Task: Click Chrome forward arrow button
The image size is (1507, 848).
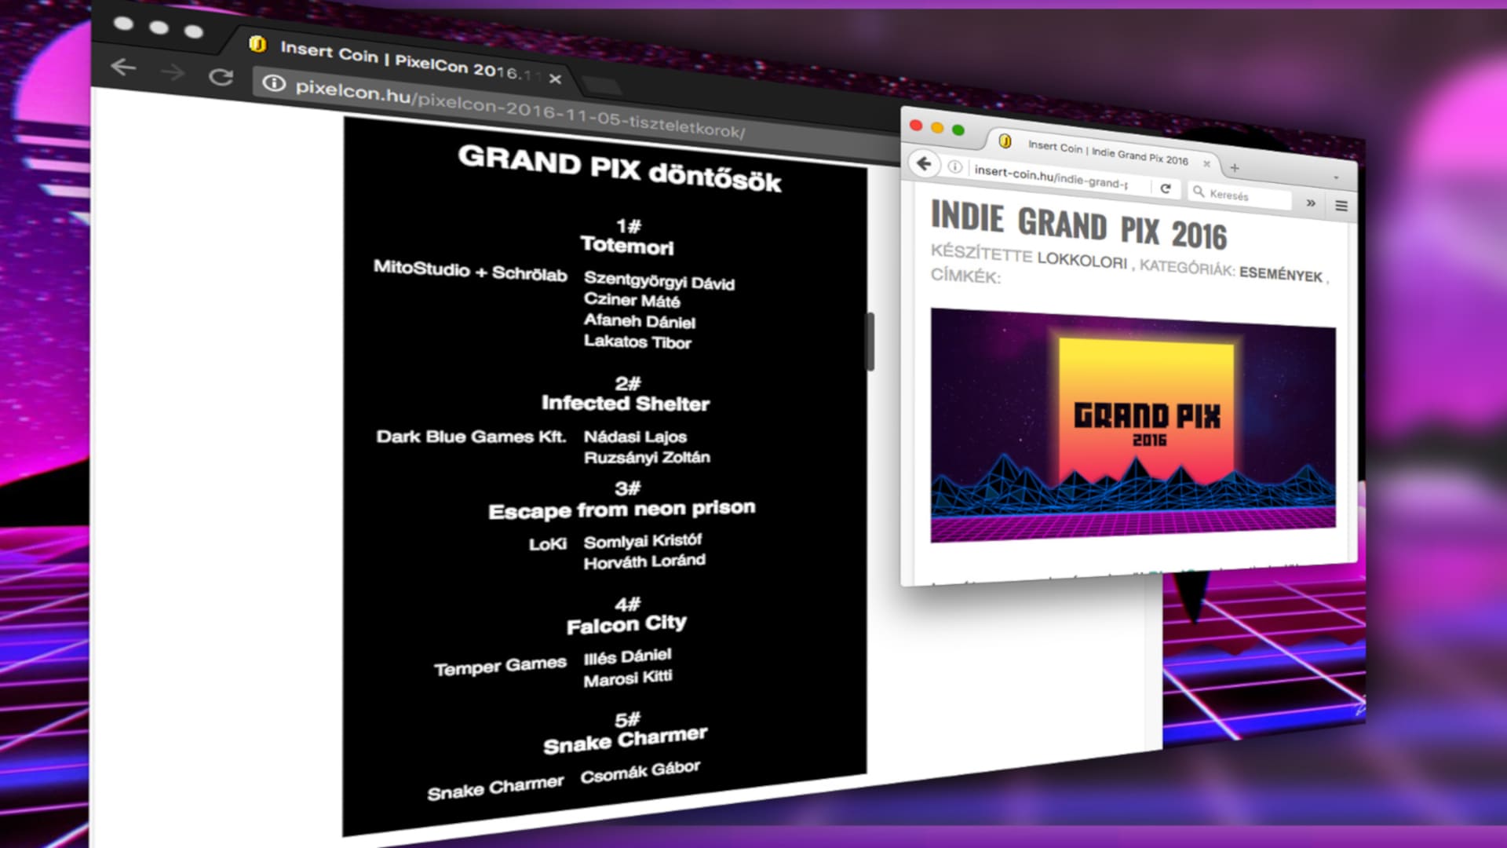Action: pos(172,72)
